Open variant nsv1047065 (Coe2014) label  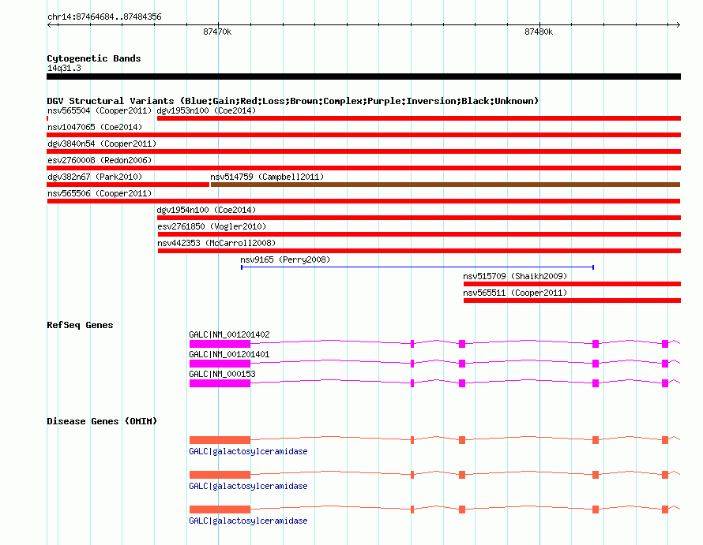coord(95,127)
